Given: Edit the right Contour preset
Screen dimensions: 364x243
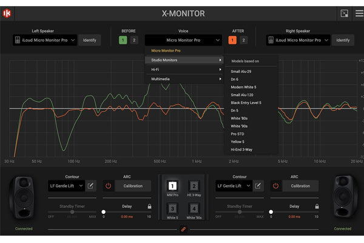Looking at the screenshot, I should 258,186.
